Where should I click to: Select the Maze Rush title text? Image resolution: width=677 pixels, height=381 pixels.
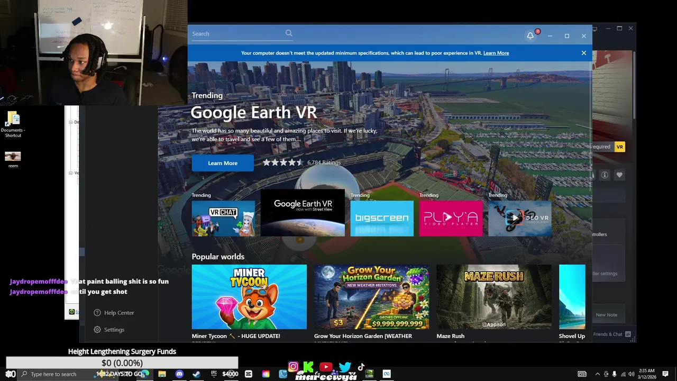coord(451,336)
